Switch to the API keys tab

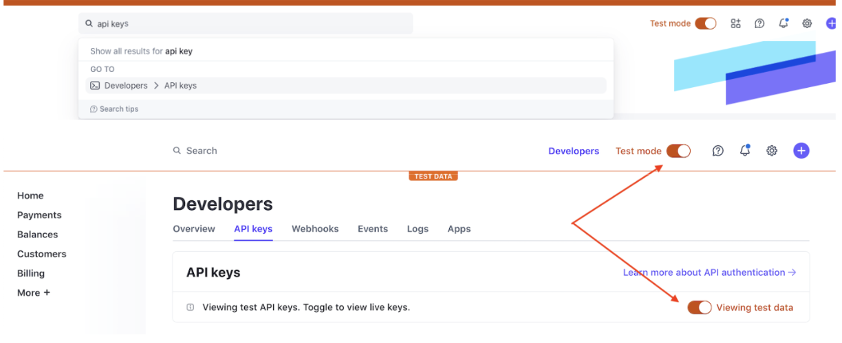pos(253,229)
